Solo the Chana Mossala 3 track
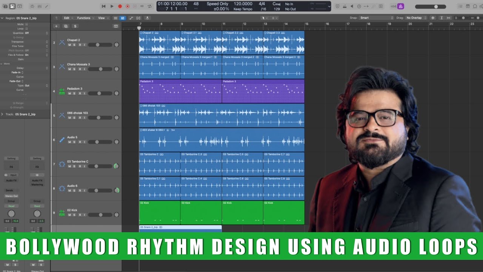The width and height of the screenshot is (483, 272). point(74,69)
